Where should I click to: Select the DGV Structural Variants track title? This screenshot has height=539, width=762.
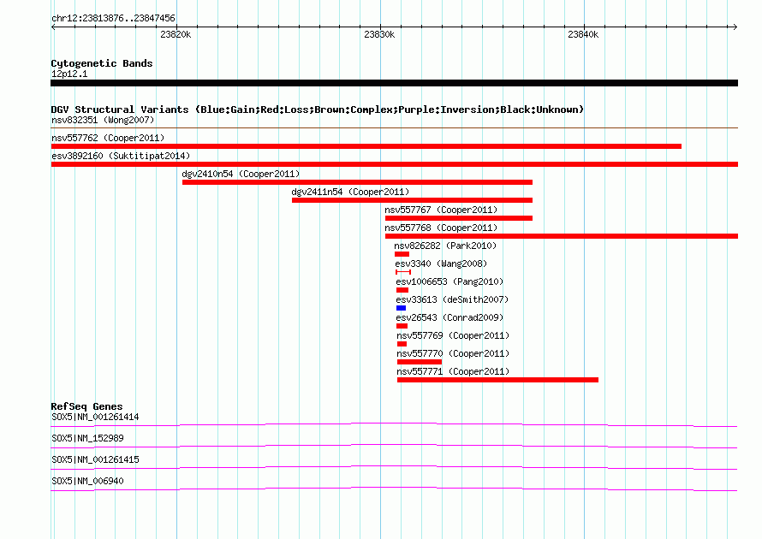(317, 110)
